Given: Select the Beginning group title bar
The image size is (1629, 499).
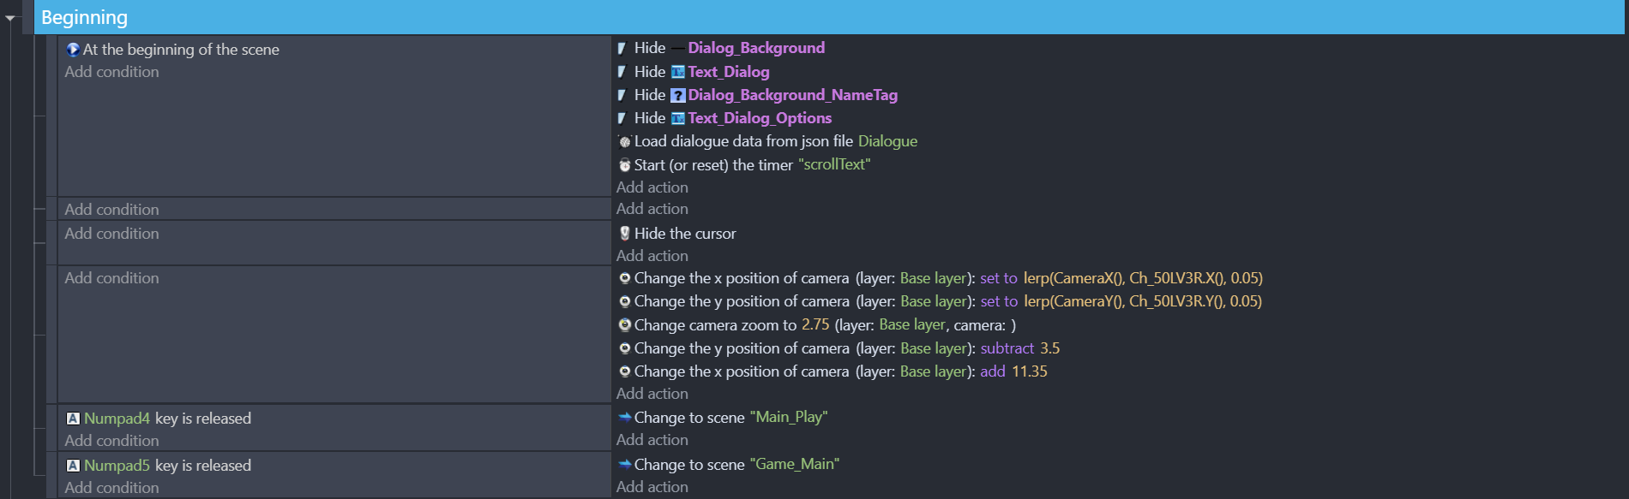Looking at the screenshot, I should [829, 17].
